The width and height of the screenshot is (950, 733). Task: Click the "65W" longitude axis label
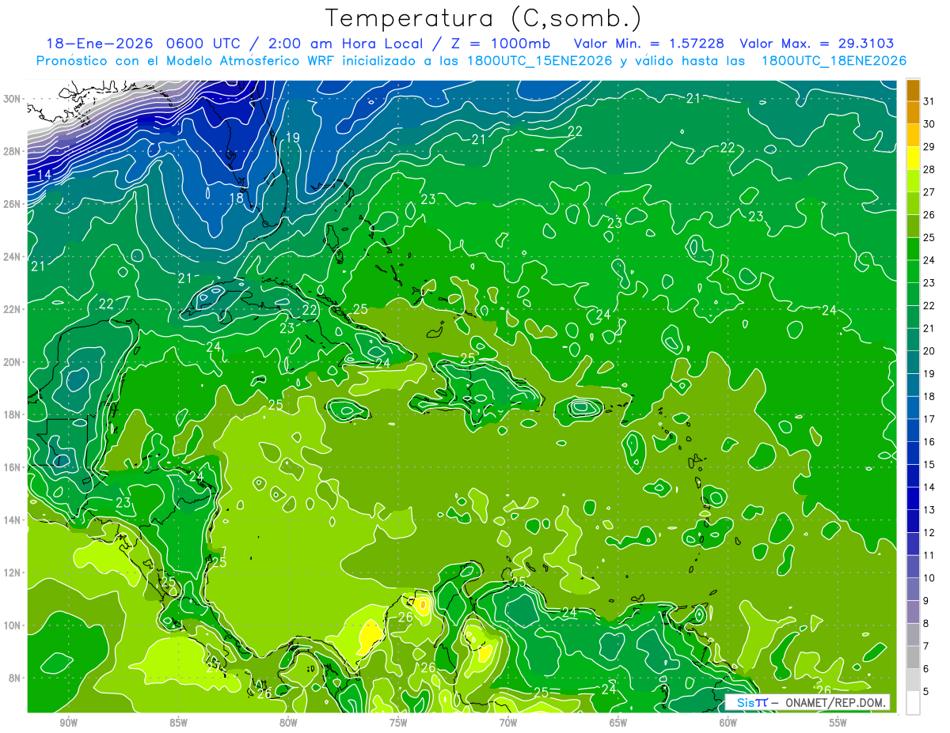(x=618, y=723)
